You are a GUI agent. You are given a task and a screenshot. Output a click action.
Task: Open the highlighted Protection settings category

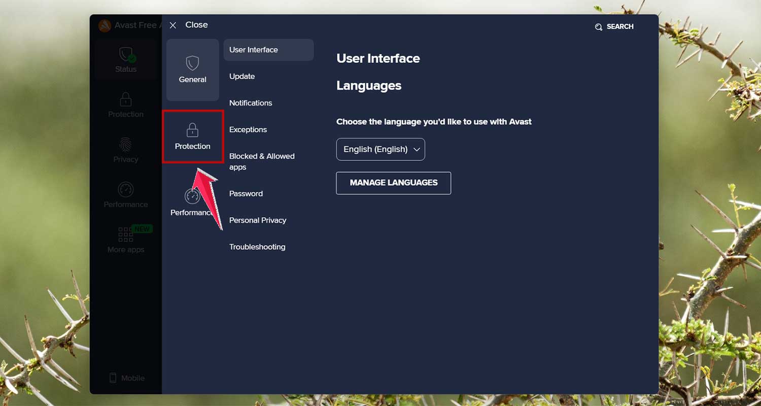pos(192,136)
